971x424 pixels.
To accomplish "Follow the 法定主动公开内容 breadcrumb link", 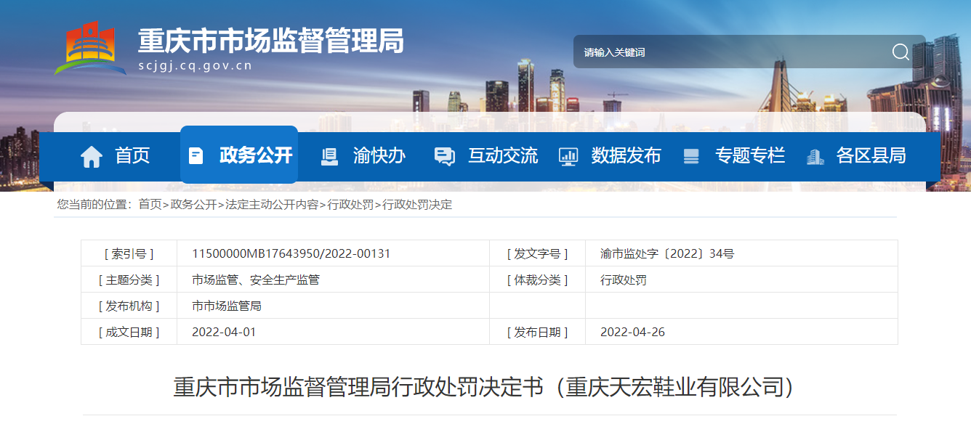I will (272, 205).
